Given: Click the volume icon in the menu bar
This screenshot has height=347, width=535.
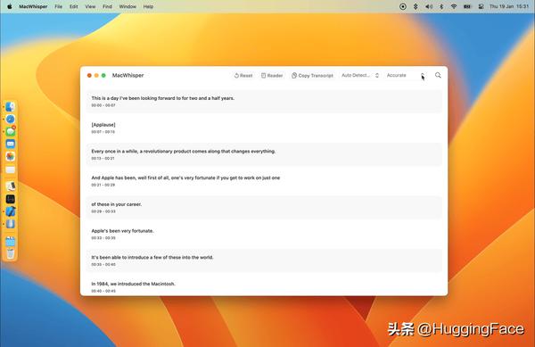Looking at the screenshot, I should tap(429, 6).
